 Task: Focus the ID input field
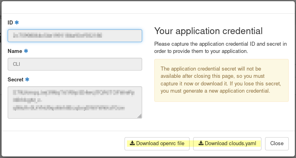[75, 36]
